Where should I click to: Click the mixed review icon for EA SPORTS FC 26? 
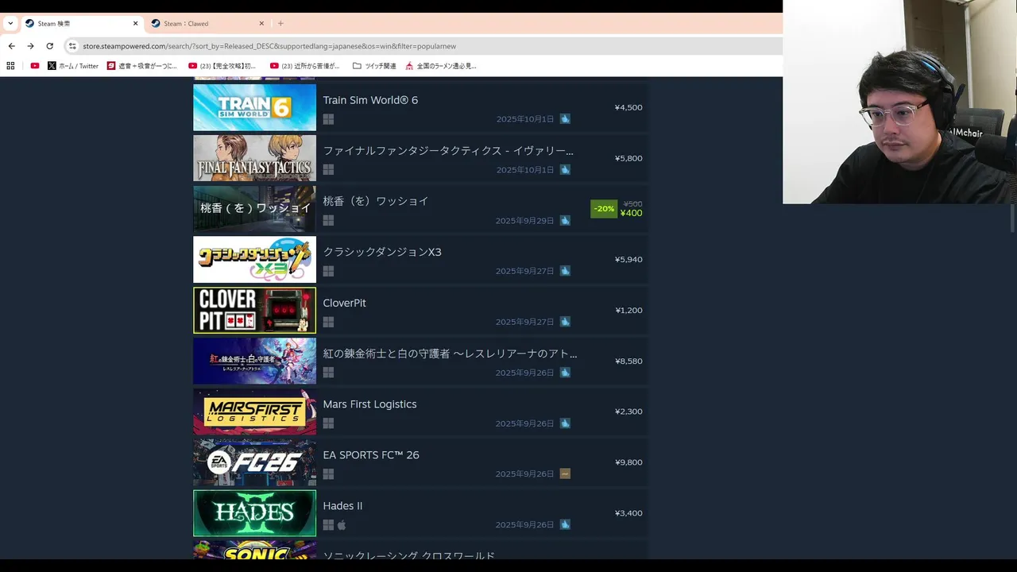(565, 474)
